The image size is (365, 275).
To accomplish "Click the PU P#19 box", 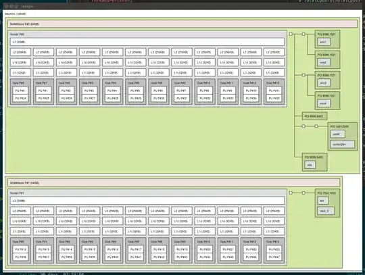I will coord(182,249).
